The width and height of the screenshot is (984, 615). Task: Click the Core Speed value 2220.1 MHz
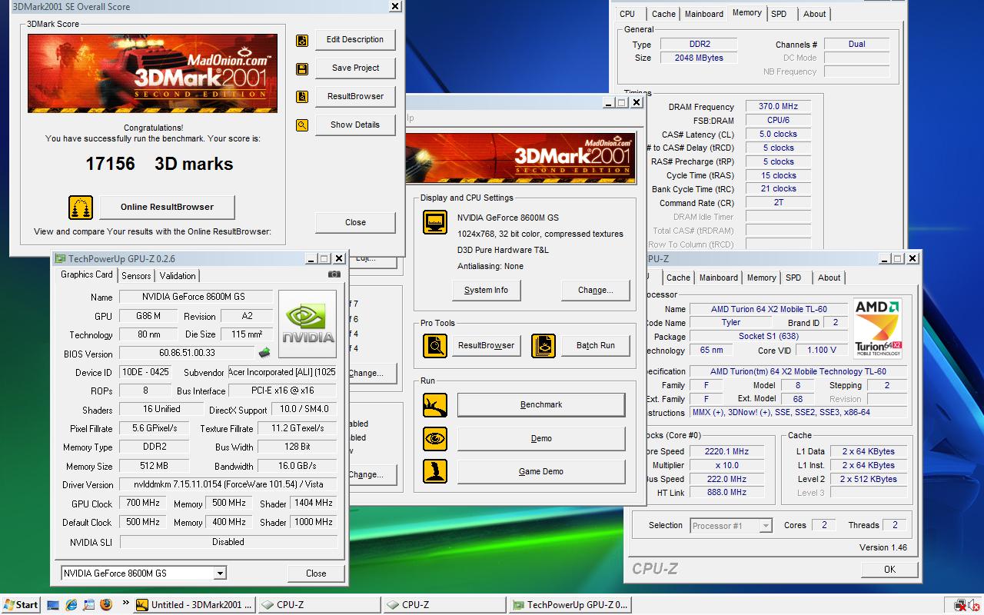click(x=726, y=452)
